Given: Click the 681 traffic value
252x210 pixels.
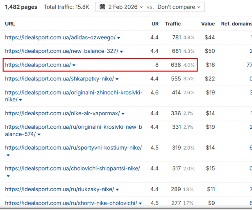Looking at the screenshot, I should pos(177,51).
